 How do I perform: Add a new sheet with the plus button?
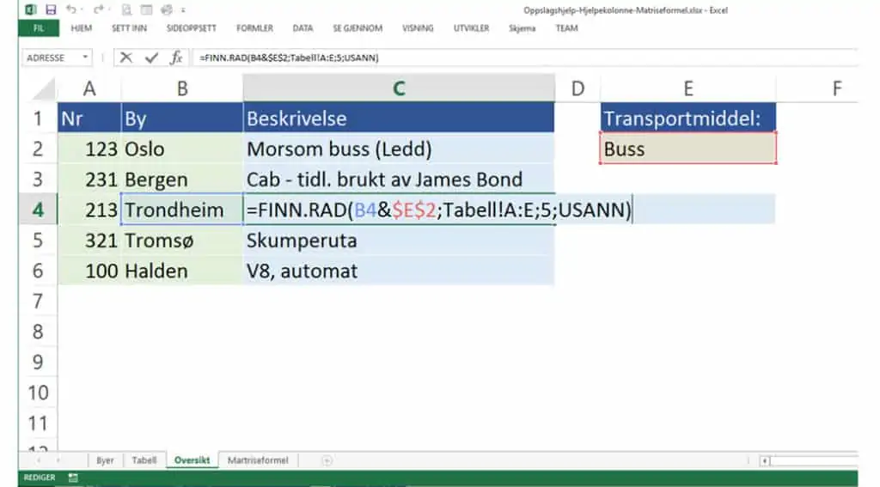click(327, 460)
